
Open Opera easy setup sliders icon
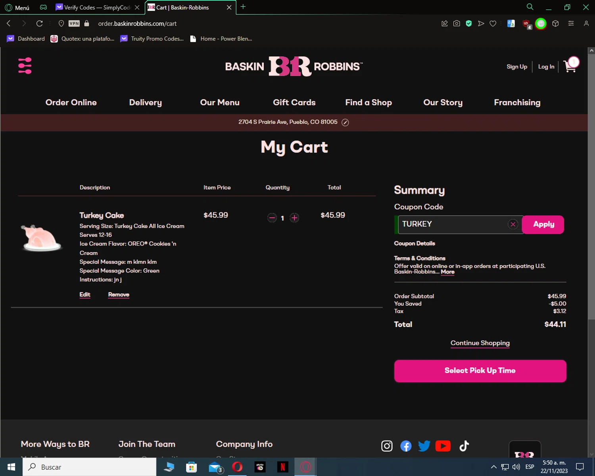[571, 23]
